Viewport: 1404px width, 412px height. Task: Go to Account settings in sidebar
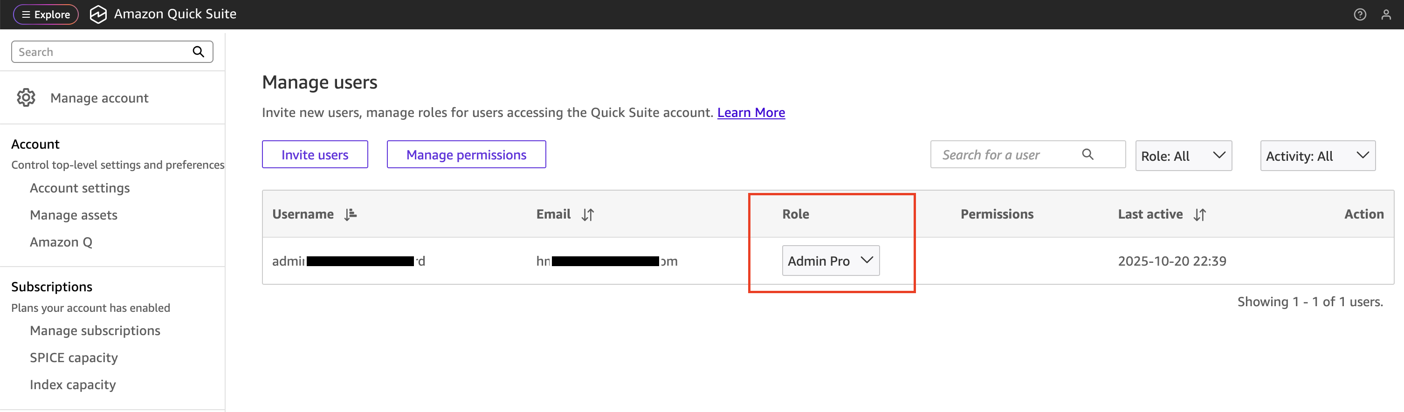click(80, 188)
